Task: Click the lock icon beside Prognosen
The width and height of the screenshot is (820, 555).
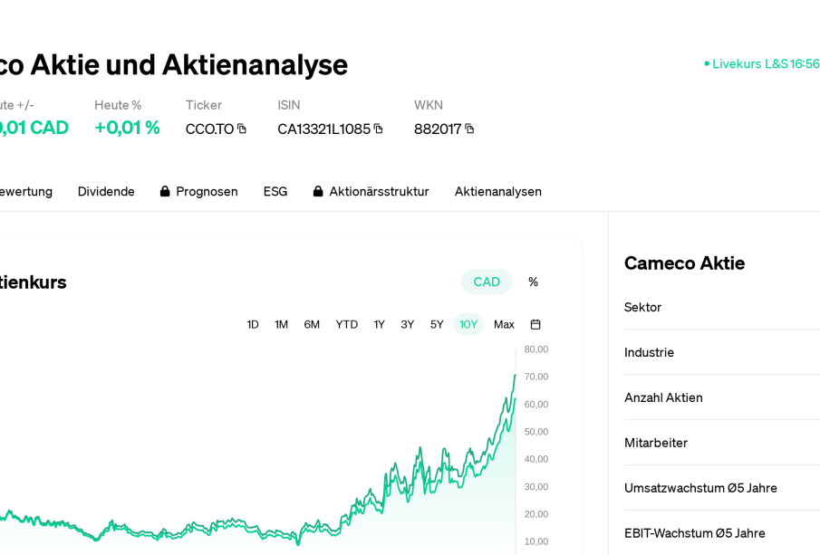Action: [165, 191]
